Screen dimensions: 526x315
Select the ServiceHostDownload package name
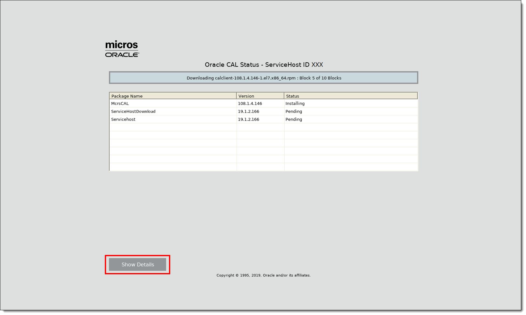(x=133, y=112)
